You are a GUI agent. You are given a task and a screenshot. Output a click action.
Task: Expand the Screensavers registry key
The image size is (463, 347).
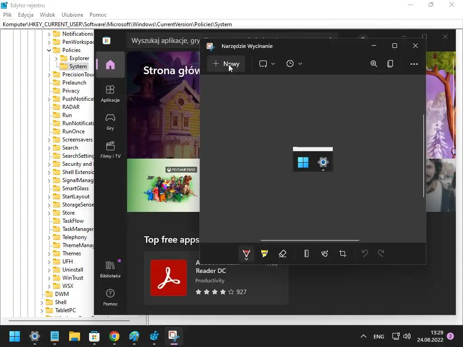coord(49,140)
